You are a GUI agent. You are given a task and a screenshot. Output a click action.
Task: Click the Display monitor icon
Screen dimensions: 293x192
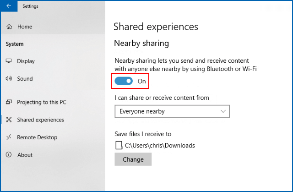tap(9, 61)
